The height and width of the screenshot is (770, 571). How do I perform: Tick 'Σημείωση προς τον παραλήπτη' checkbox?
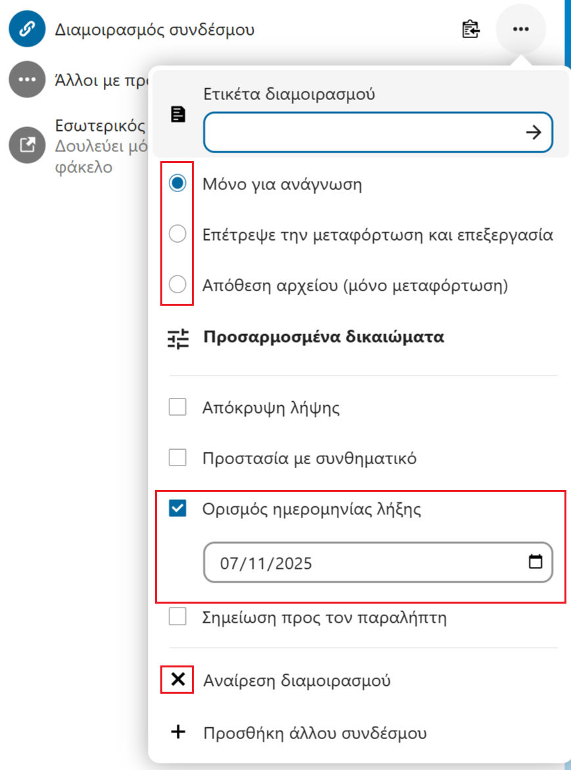coord(177,616)
